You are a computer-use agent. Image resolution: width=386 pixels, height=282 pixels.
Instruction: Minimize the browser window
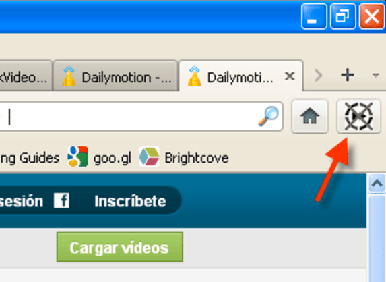(314, 16)
